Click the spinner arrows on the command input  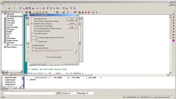[x=57, y=93]
